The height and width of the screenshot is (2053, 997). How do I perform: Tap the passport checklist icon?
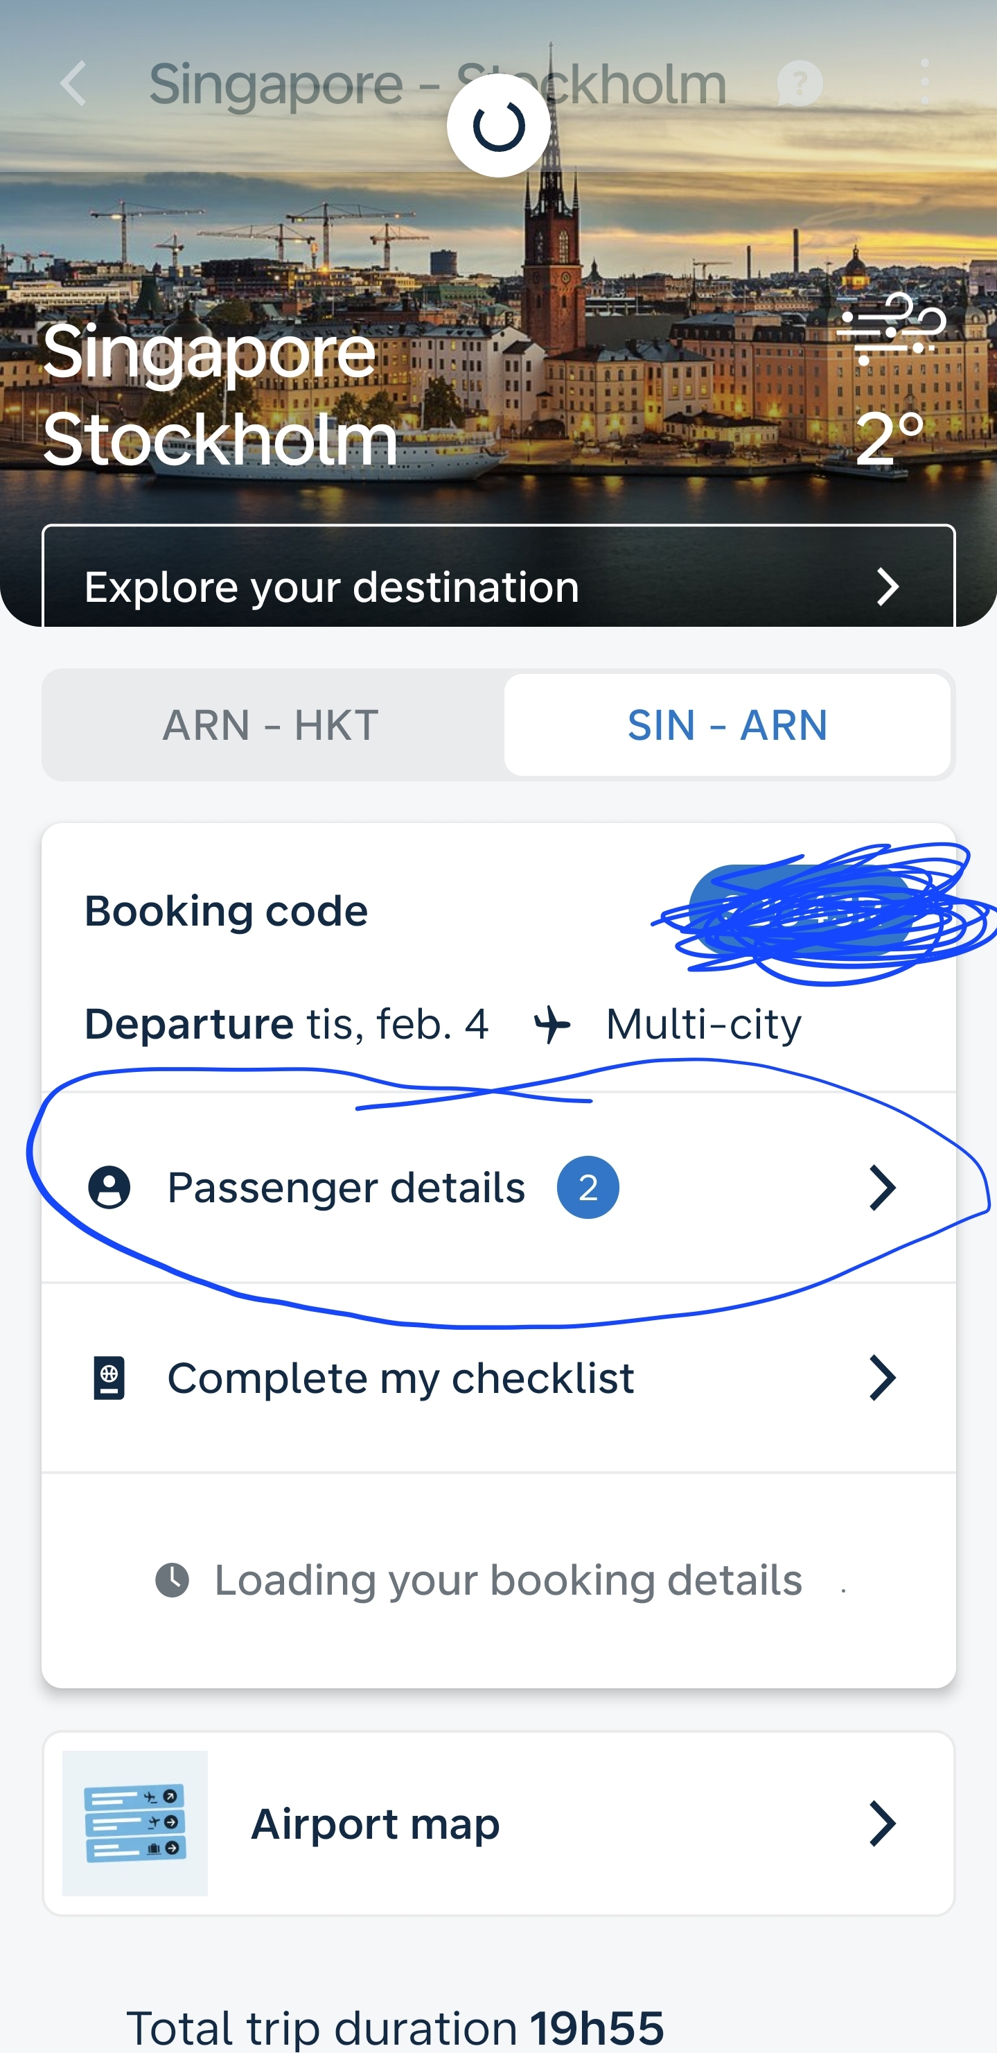tap(109, 1378)
